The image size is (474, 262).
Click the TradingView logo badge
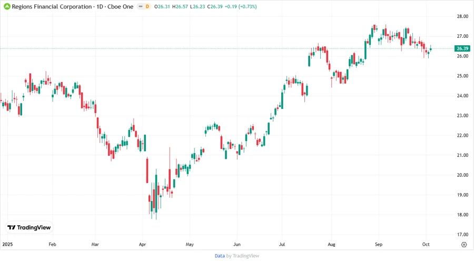click(29, 227)
